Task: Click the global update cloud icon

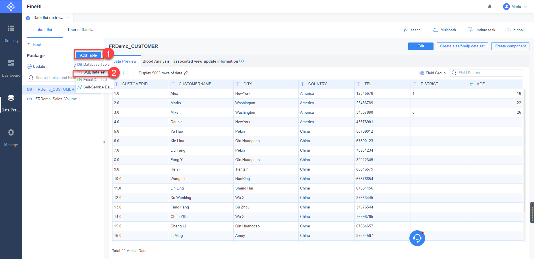Action: click(x=508, y=30)
